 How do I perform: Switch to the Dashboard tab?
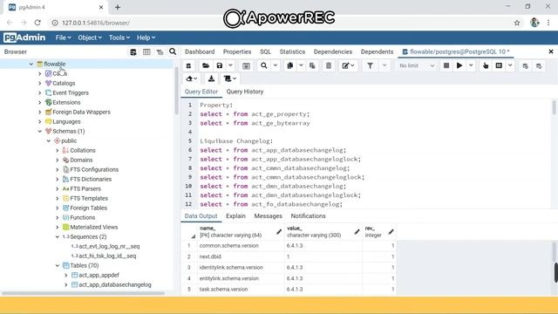point(200,51)
